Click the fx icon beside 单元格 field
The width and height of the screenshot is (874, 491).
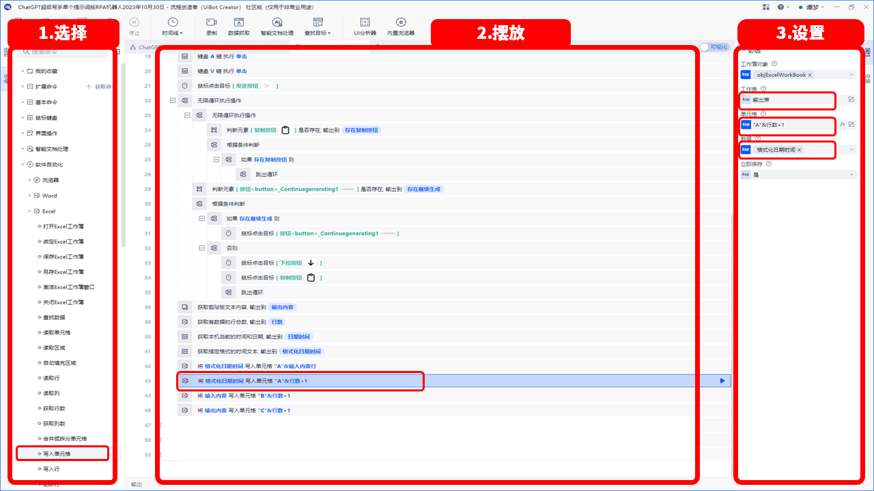click(843, 125)
